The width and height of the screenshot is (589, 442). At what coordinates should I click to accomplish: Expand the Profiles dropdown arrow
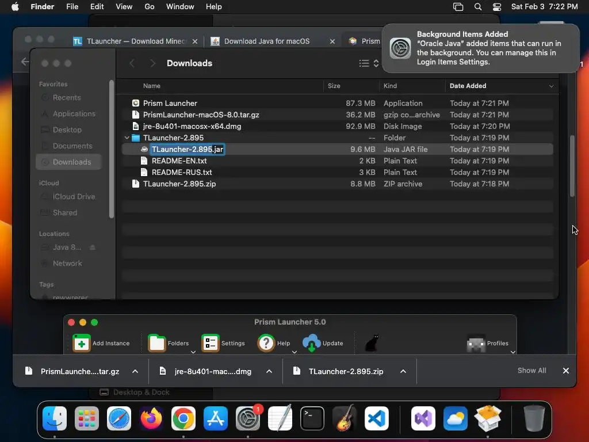click(512, 352)
